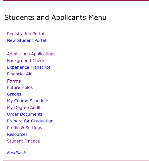Visit Student Finance
This screenshot has width=149, height=161.
23,141
